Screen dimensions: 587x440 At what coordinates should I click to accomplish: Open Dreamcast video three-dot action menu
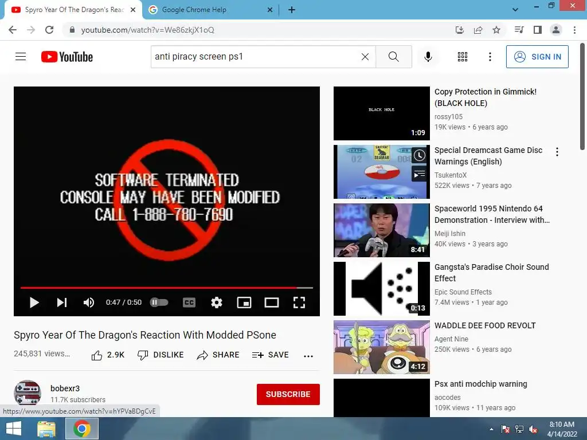pyautogui.click(x=557, y=151)
